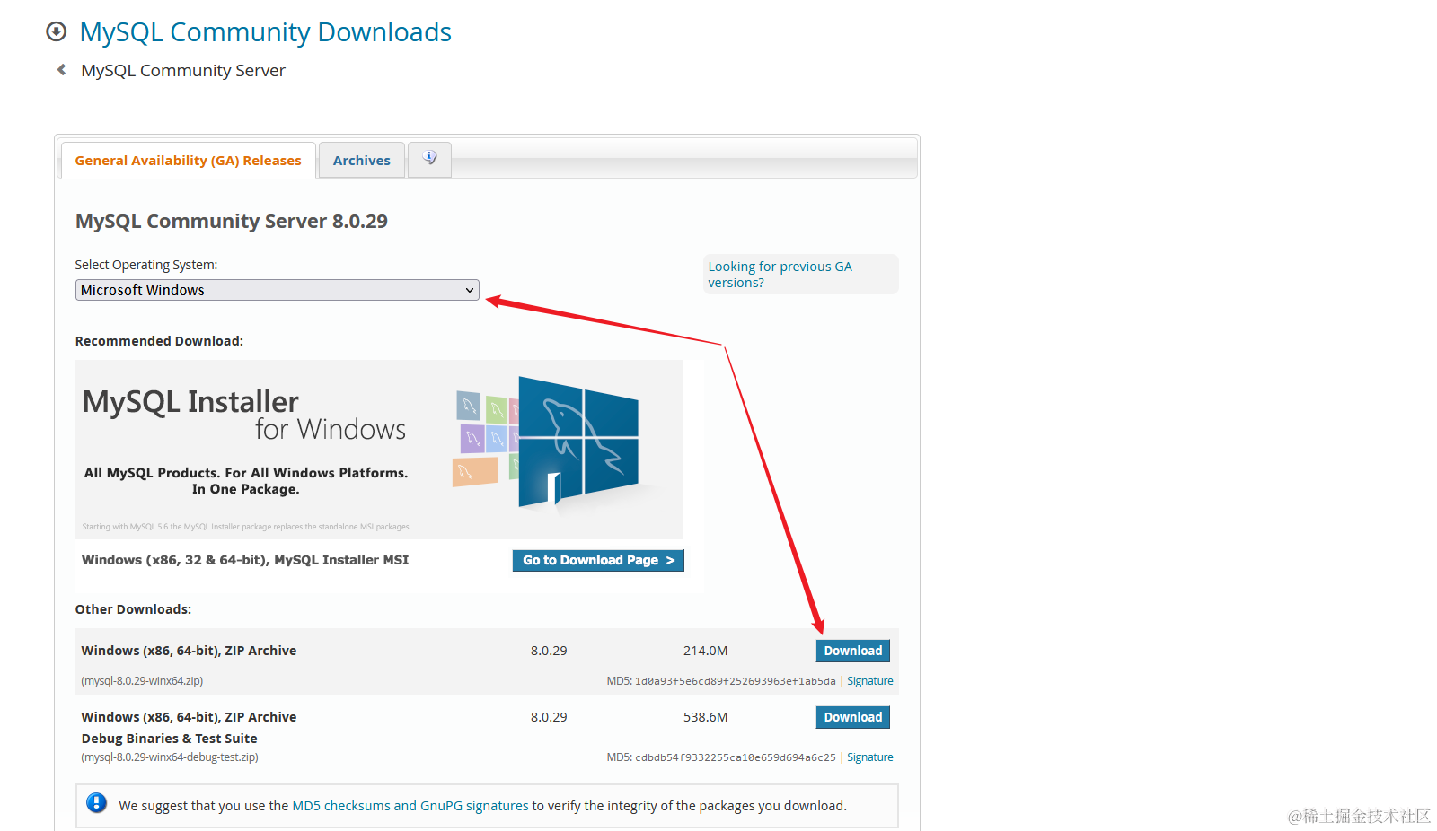The width and height of the screenshot is (1437, 831).
Task: Click the 538.6M size value
Action: coord(705,717)
